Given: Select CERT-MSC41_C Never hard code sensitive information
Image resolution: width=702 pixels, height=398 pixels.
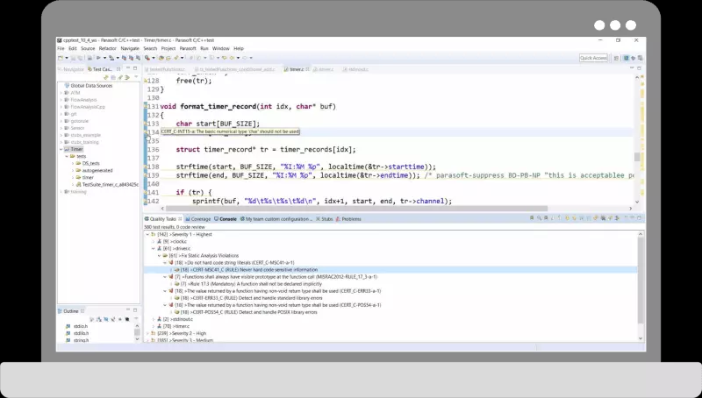Looking at the screenshot, I should [249, 270].
